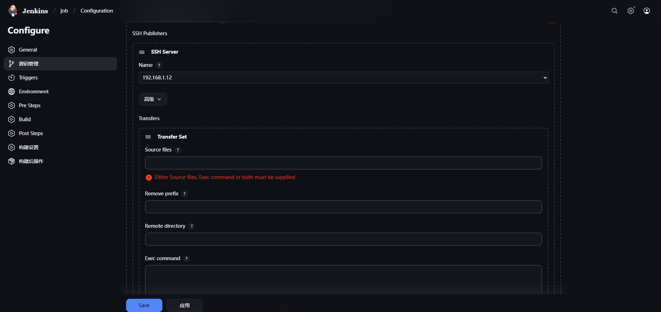This screenshot has width=661, height=312.
Task: Click help icon next to Source files
Action: [178, 150]
